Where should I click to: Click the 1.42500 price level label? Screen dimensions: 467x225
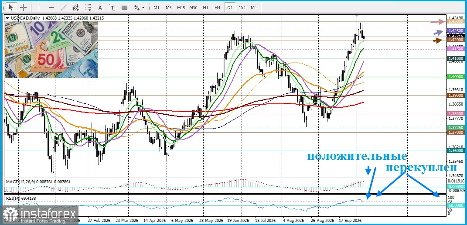click(x=455, y=30)
